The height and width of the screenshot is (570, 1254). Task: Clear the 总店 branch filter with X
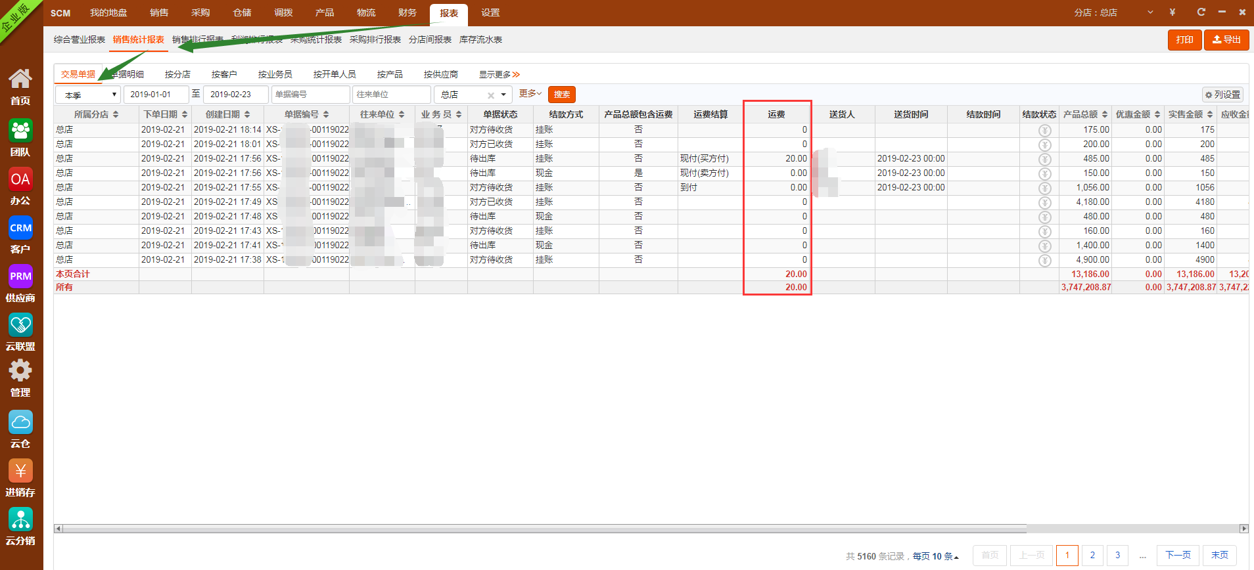click(491, 95)
